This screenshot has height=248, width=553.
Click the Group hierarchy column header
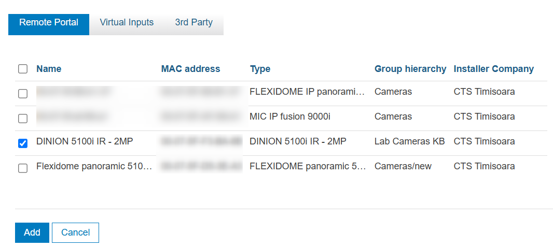(410, 69)
